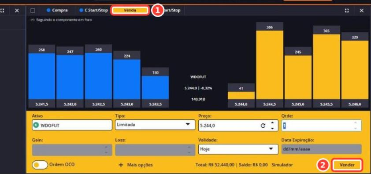Click the yellow ask bar showing 365
This screenshot has height=174, width=371.
pos(326,67)
